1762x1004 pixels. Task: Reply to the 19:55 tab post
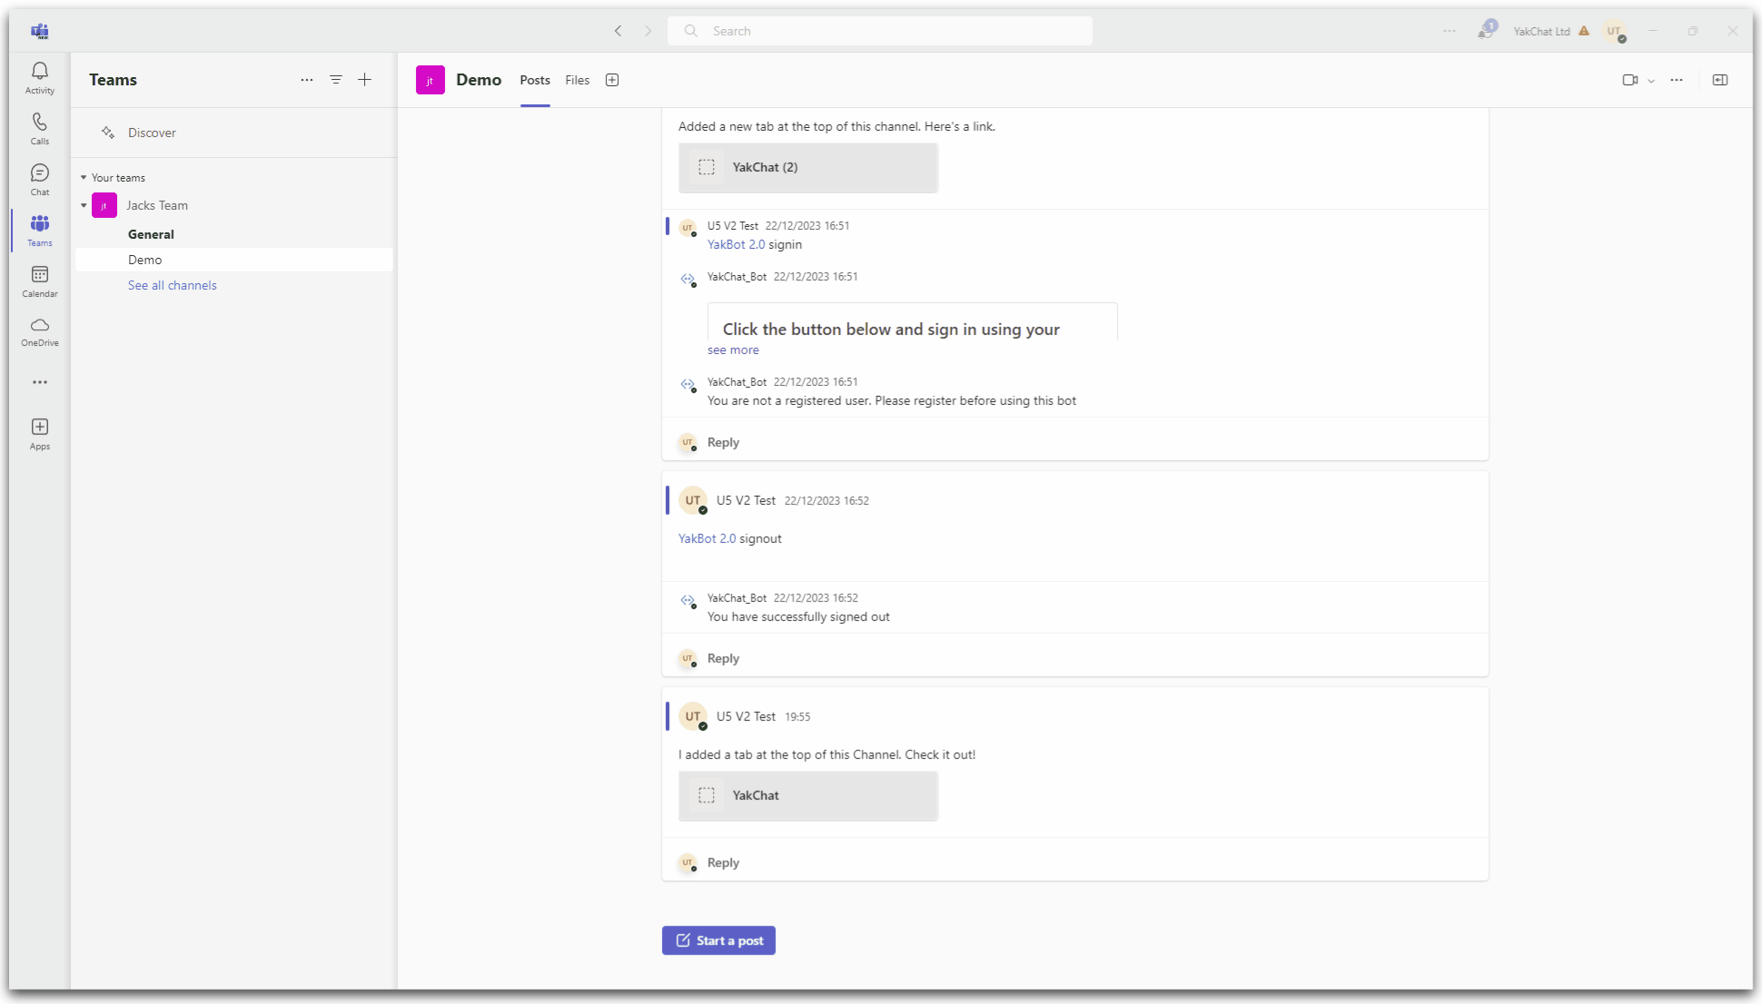(x=723, y=862)
